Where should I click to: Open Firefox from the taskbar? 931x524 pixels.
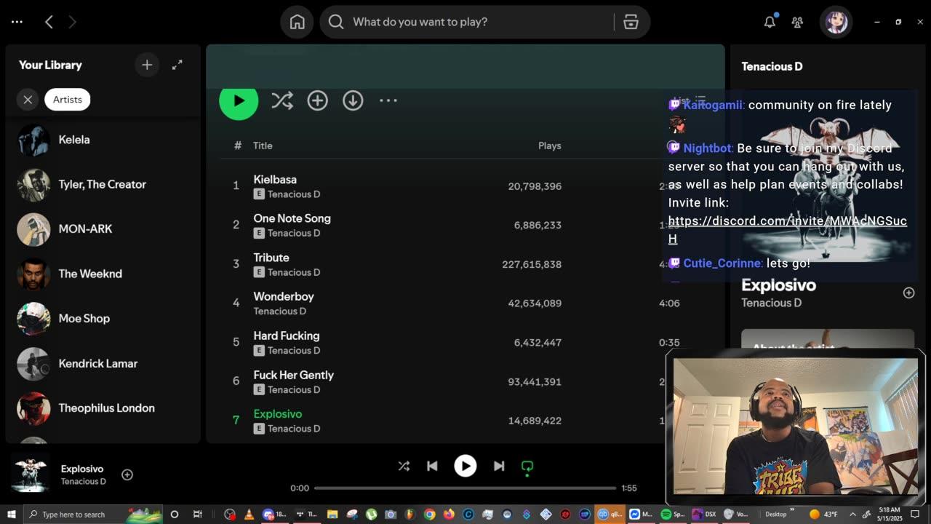point(449,514)
